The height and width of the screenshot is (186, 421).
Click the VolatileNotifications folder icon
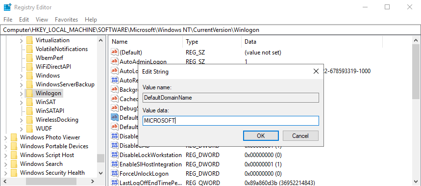29,49
